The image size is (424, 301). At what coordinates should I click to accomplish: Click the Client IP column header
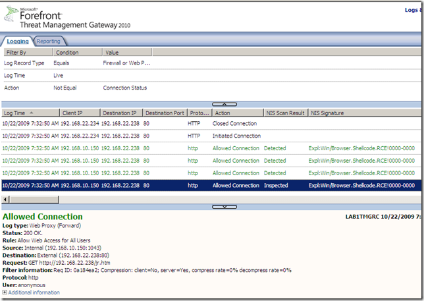coord(79,113)
